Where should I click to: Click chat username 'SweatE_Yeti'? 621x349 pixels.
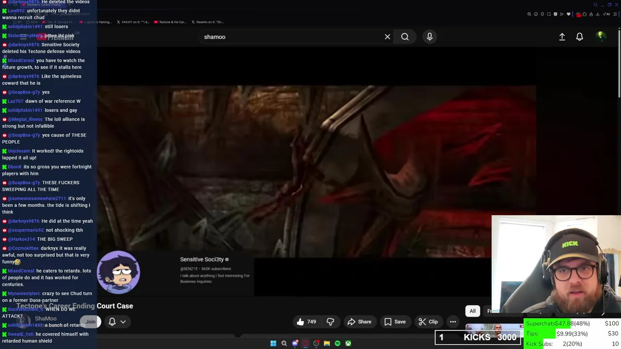20,334
